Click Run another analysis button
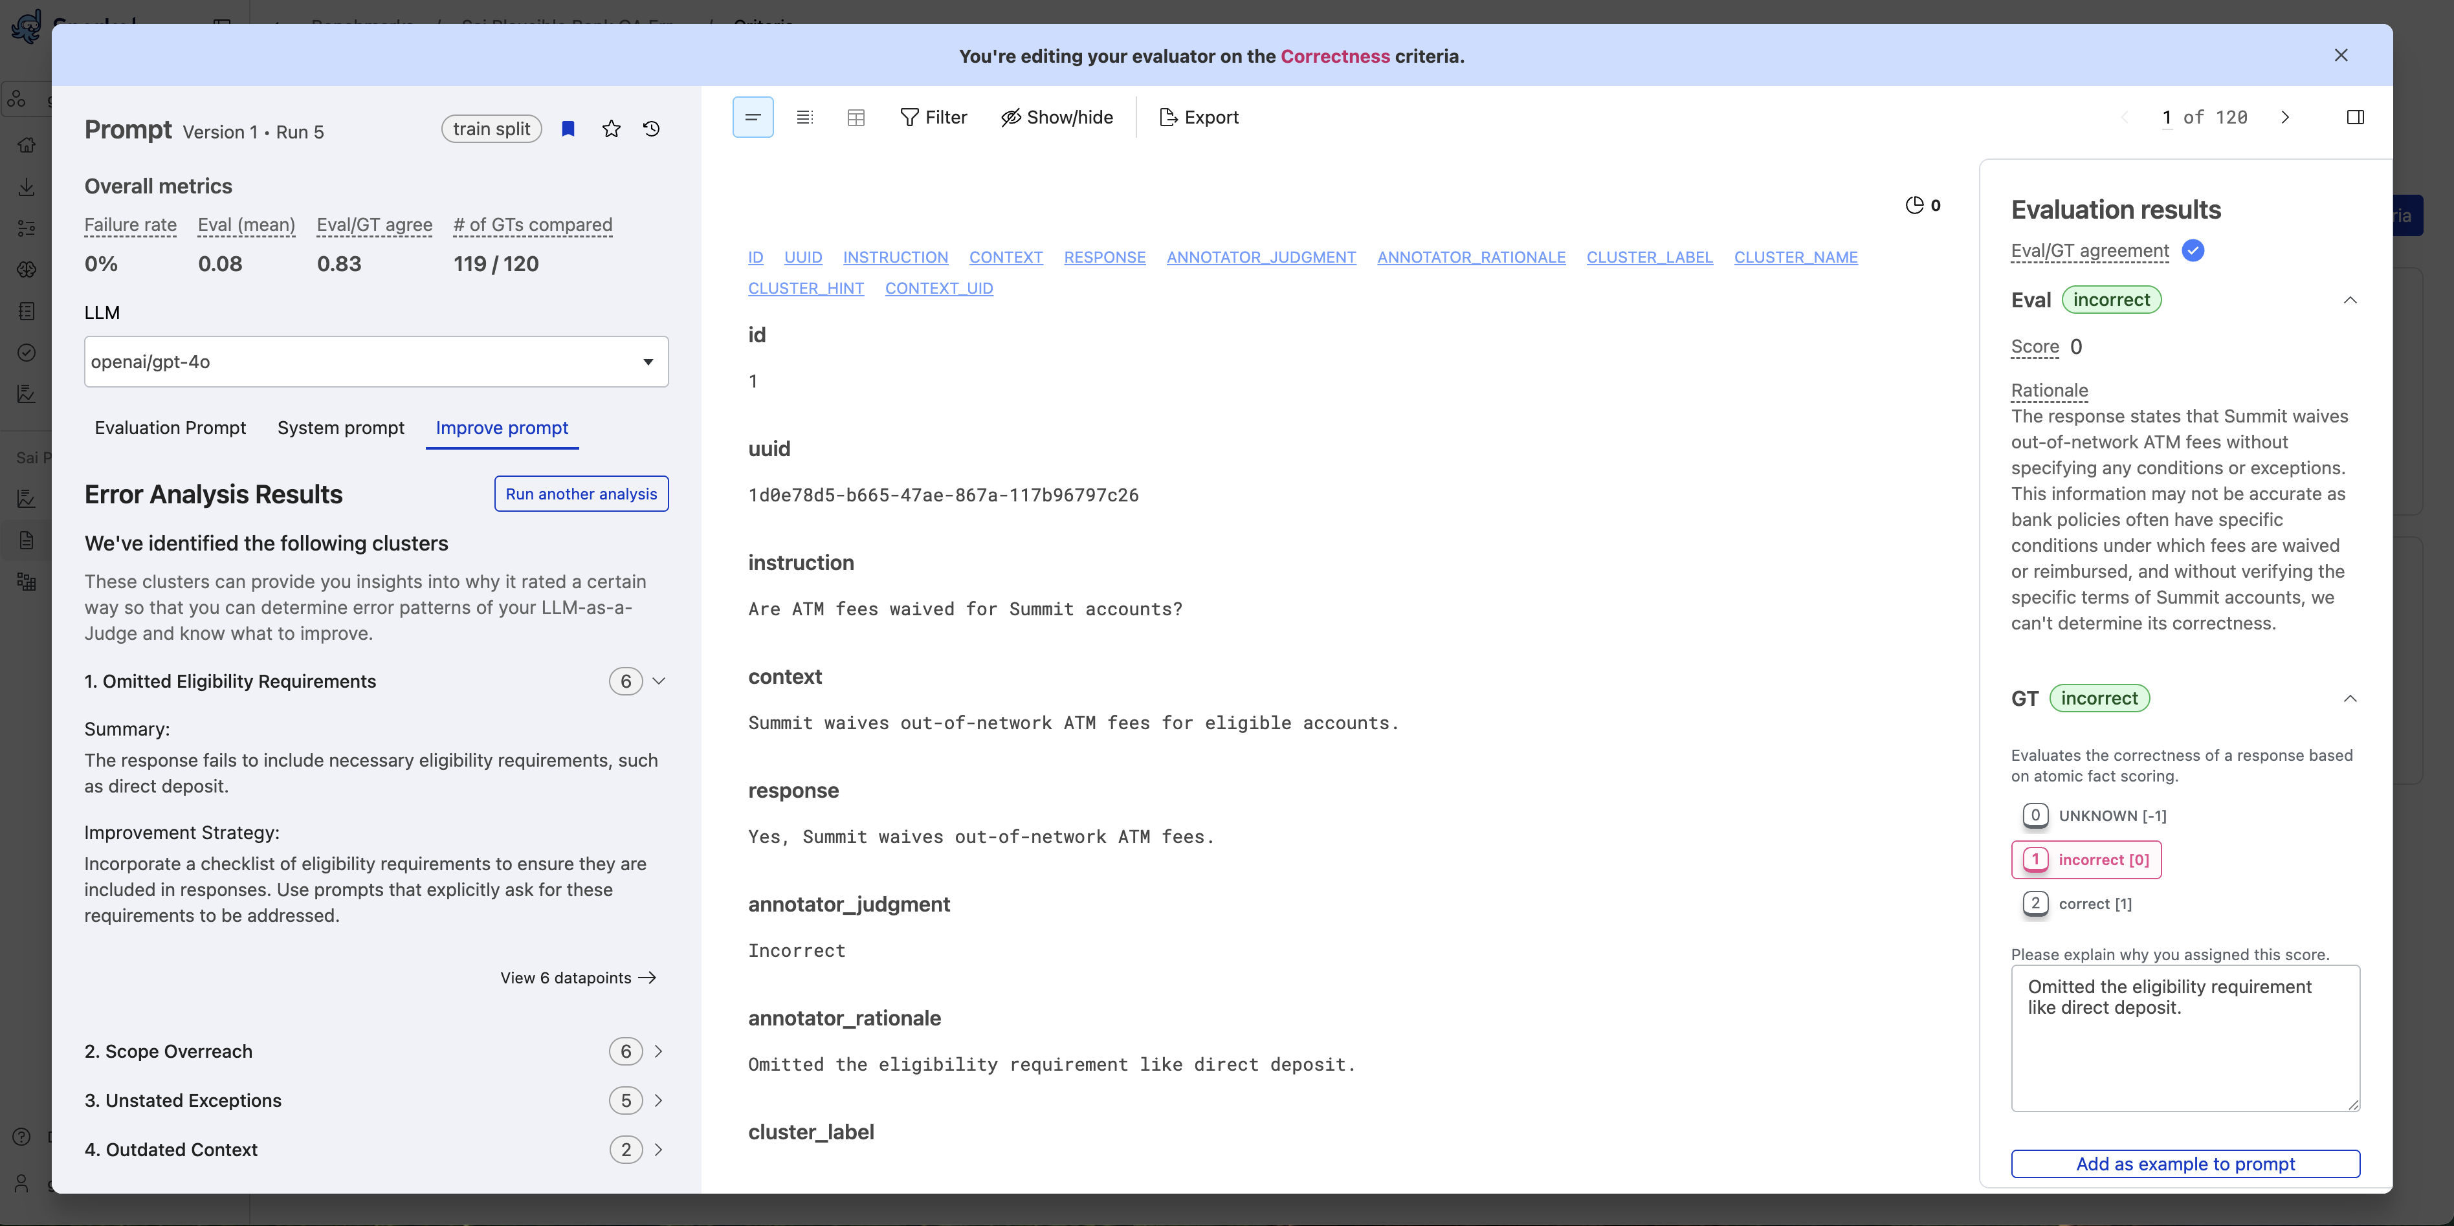The width and height of the screenshot is (2454, 1226). [581, 494]
